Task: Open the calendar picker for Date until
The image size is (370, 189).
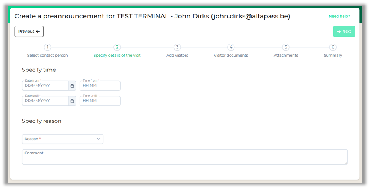Action: click(x=72, y=101)
